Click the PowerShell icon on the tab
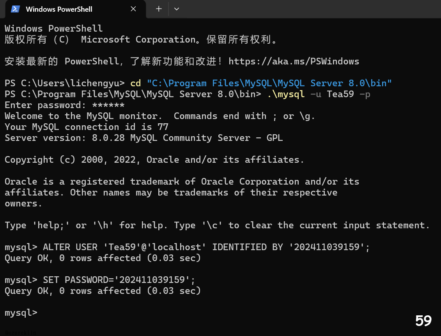Image resolution: width=441 pixels, height=336 pixels. [x=15, y=9]
